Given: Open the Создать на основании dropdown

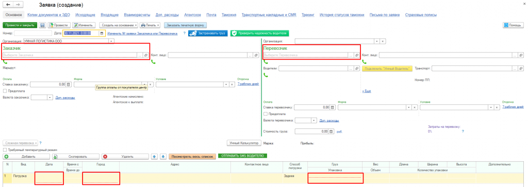Looking at the screenshot, I should (x=119, y=25).
